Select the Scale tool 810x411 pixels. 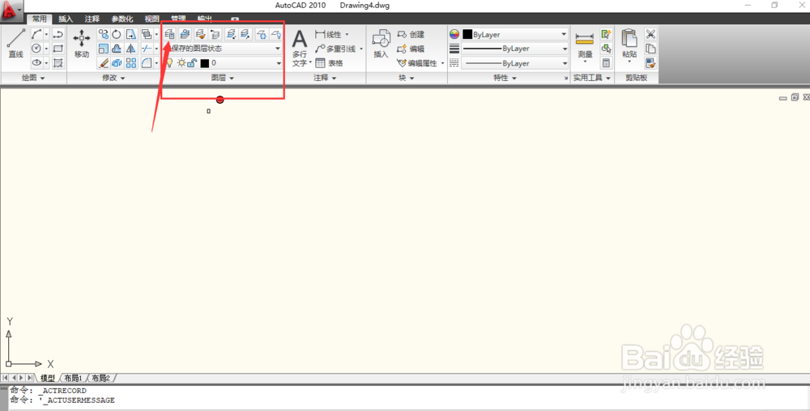pos(104,49)
